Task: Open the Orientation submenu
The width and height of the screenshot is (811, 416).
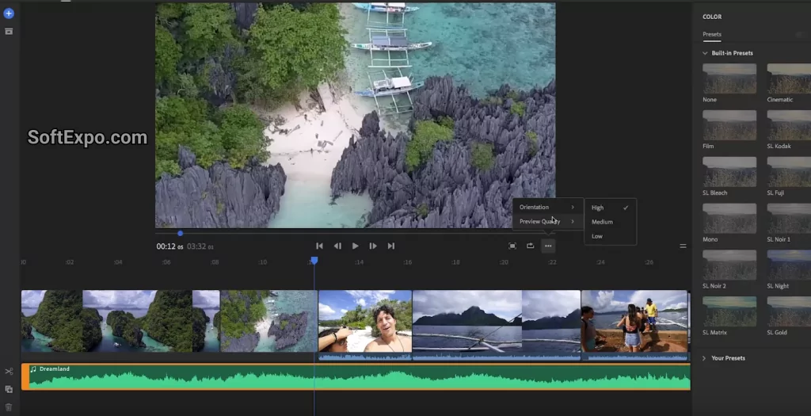Action: [547, 207]
